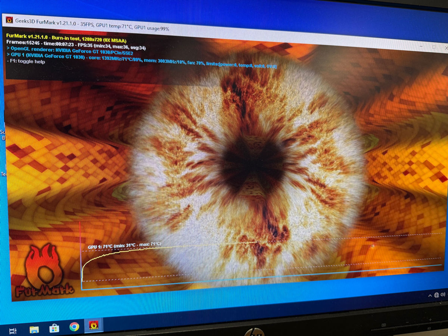Open Google Chrome from the taskbar
Image resolution: width=448 pixels, height=336 pixels.
(74, 327)
